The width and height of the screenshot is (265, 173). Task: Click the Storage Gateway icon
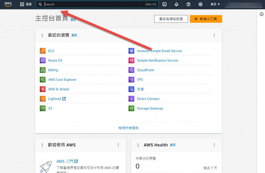[x=131, y=108]
